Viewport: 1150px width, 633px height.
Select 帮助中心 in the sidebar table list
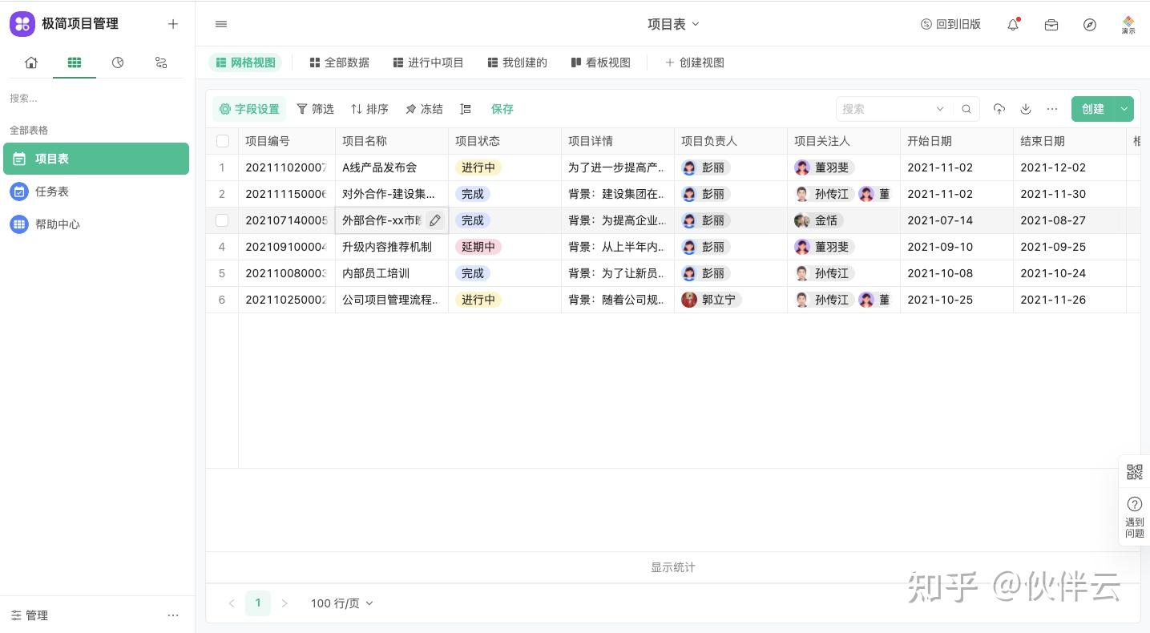[x=96, y=224]
